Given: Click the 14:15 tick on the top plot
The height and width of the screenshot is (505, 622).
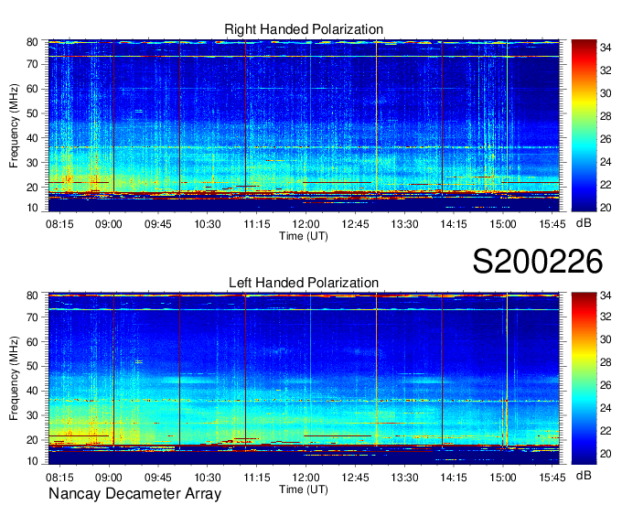Looking at the screenshot, I should point(454,224).
